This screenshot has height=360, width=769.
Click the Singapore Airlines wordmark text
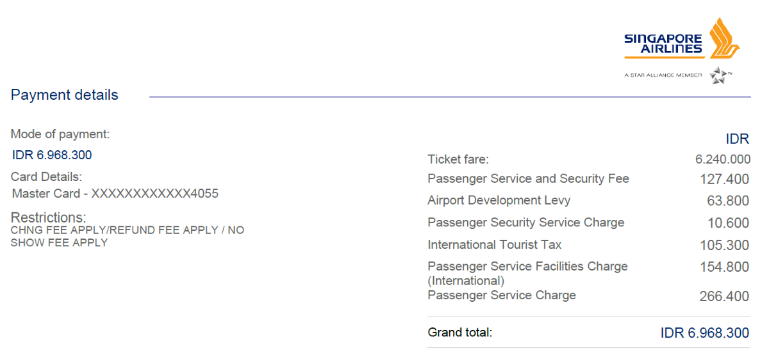(663, 43)
